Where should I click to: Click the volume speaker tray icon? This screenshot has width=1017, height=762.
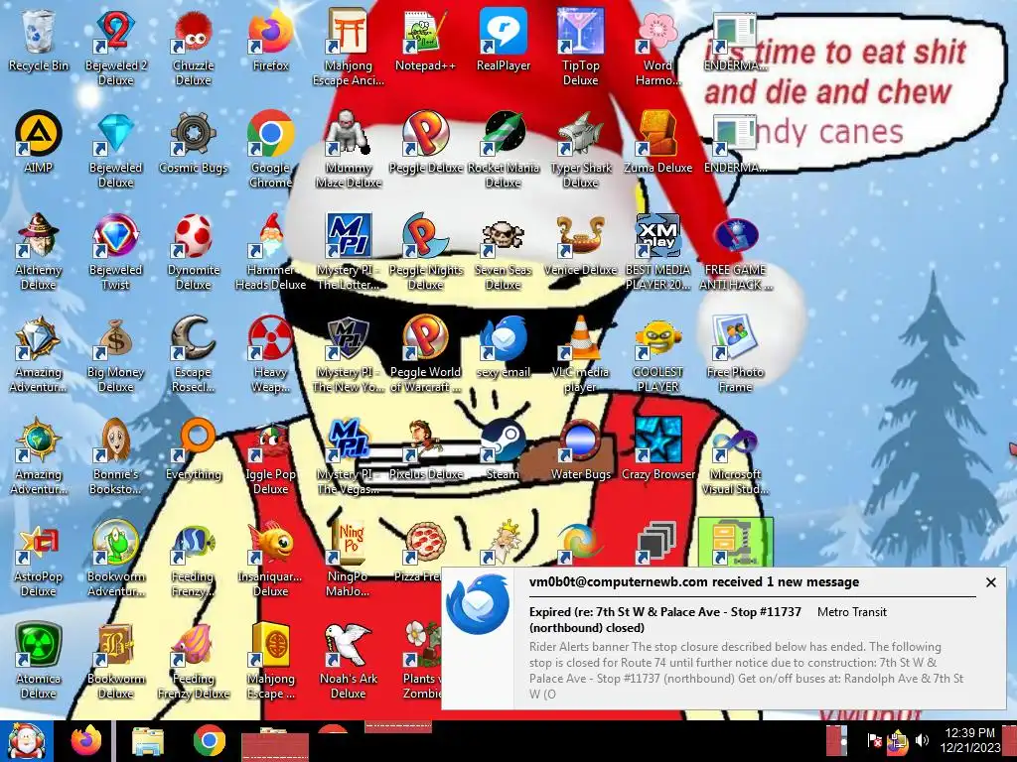(922, 740)
